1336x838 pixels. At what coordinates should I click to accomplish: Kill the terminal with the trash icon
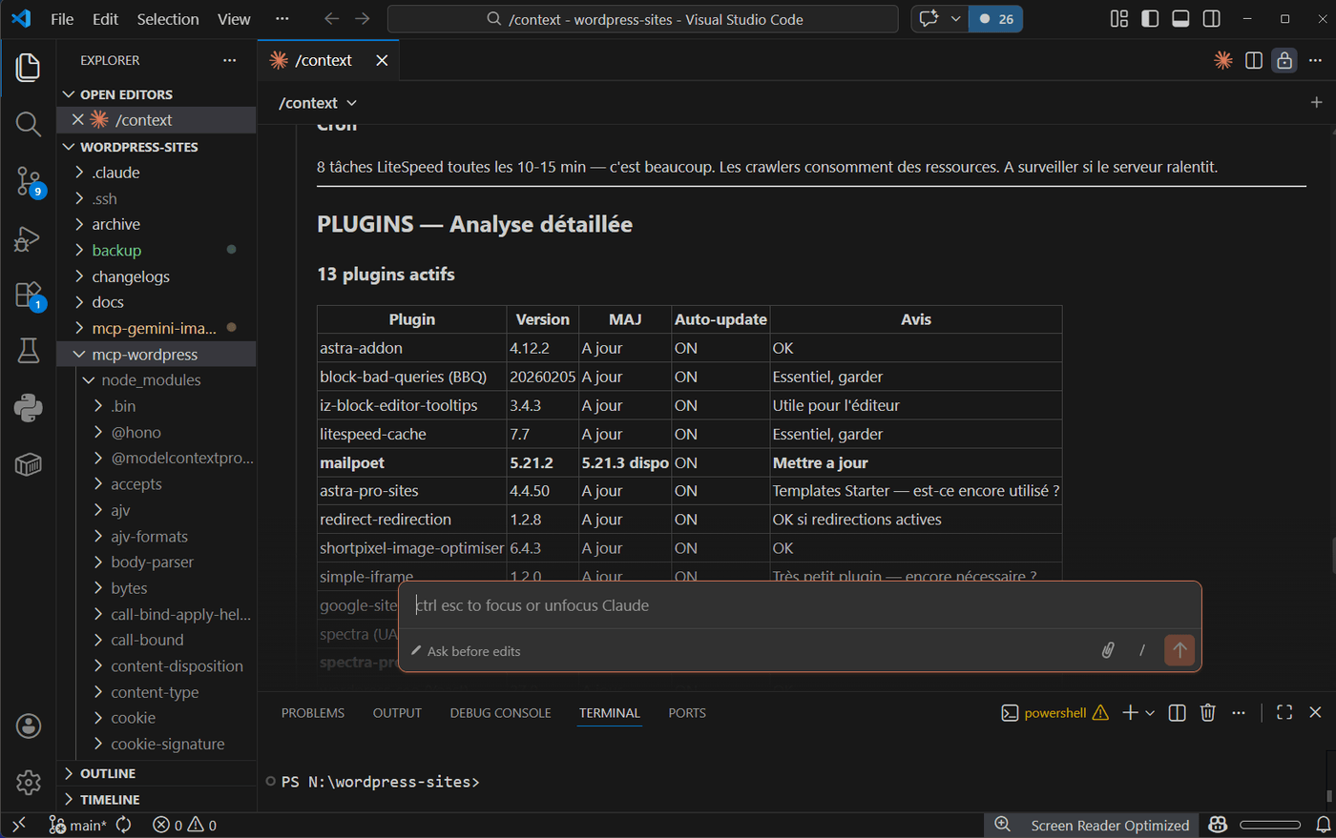[1207, 712]
